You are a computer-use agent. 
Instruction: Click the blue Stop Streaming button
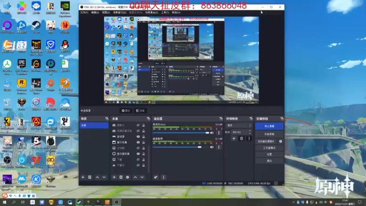tap(269, 126)
